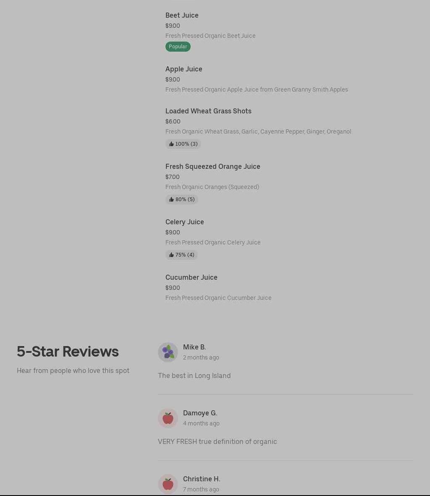This screenshot has height=496, width=430.
Task: Open the Cucumber Juice menu item
Action: (x=191, y=277)
